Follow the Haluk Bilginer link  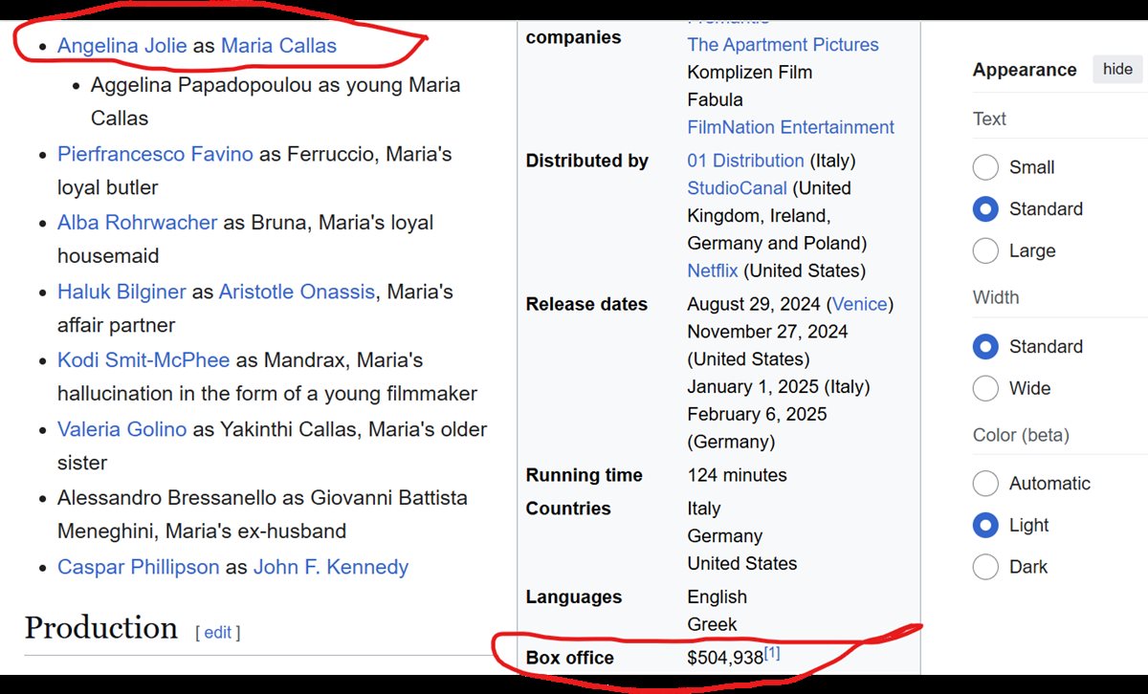coord(121,292)
